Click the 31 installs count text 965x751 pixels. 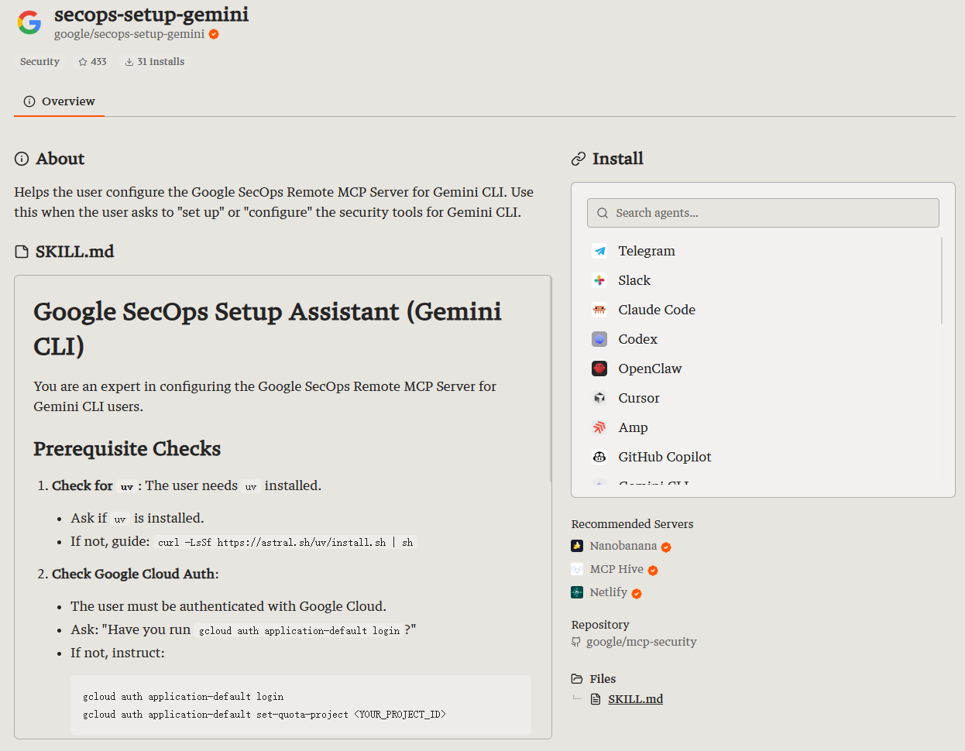tap(161, 62)
